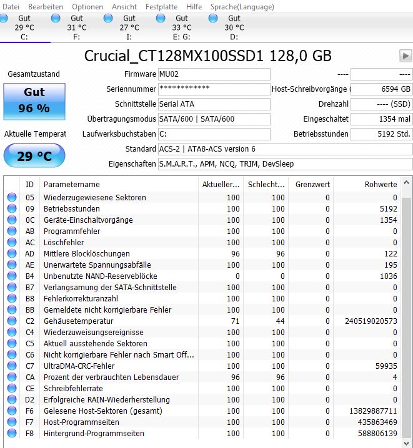413x448 pixels.
Task: Open the Datei menu
Action: coord(11,7)
